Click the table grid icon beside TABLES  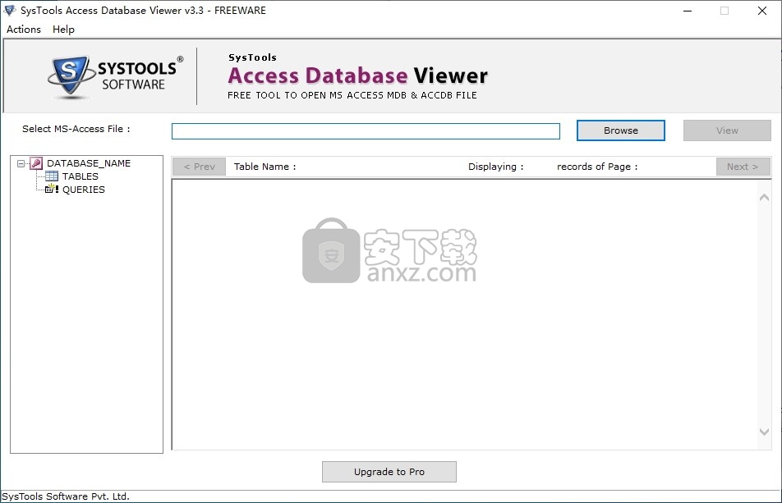[52, 176]
